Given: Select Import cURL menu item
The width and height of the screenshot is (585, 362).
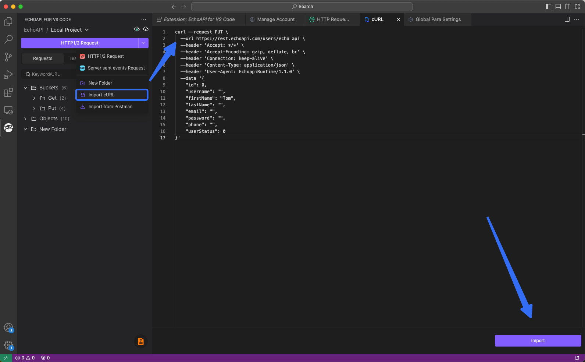Looking at the screenshot, I should click(x=112, y=95).
